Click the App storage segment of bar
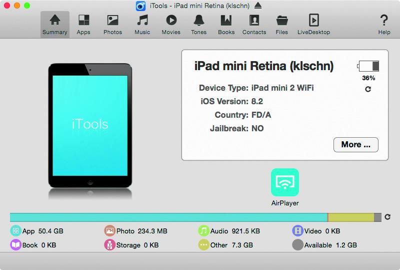This screenshot has height=270, width=400. tap(168, 217)
